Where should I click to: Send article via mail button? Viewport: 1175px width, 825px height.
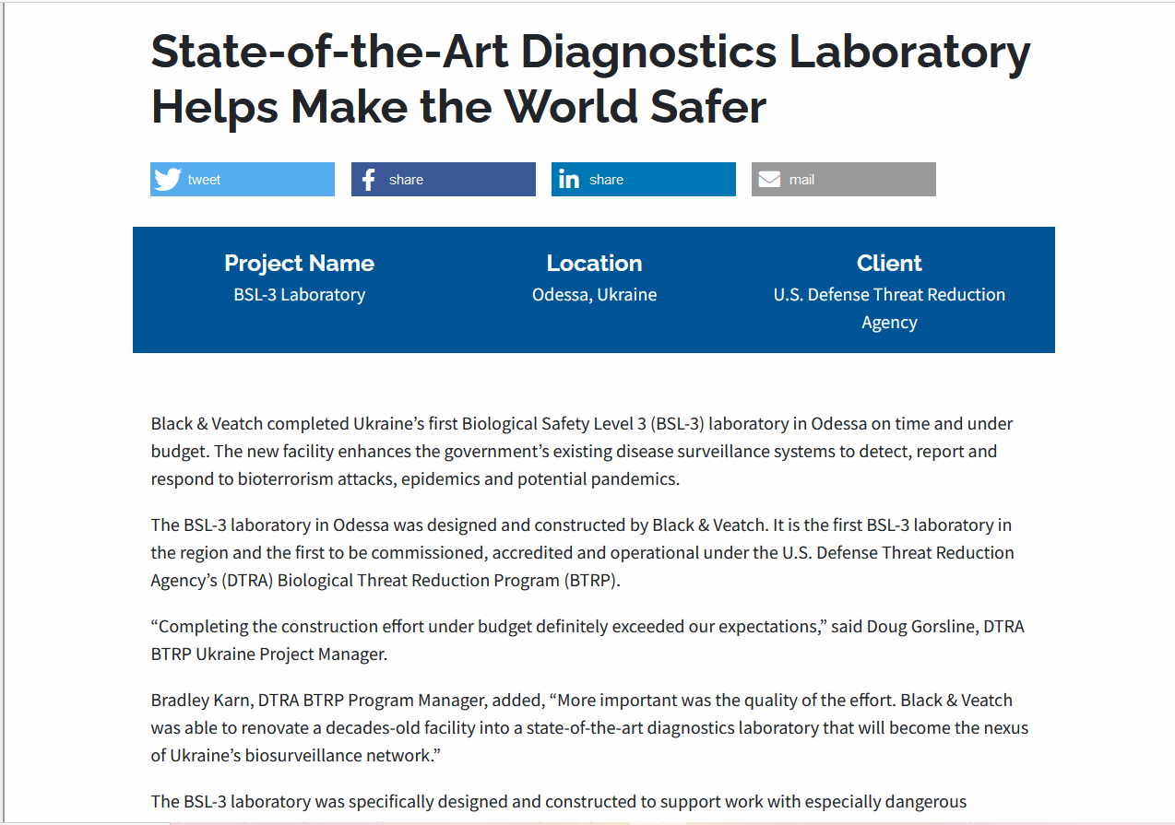point(844,180)
